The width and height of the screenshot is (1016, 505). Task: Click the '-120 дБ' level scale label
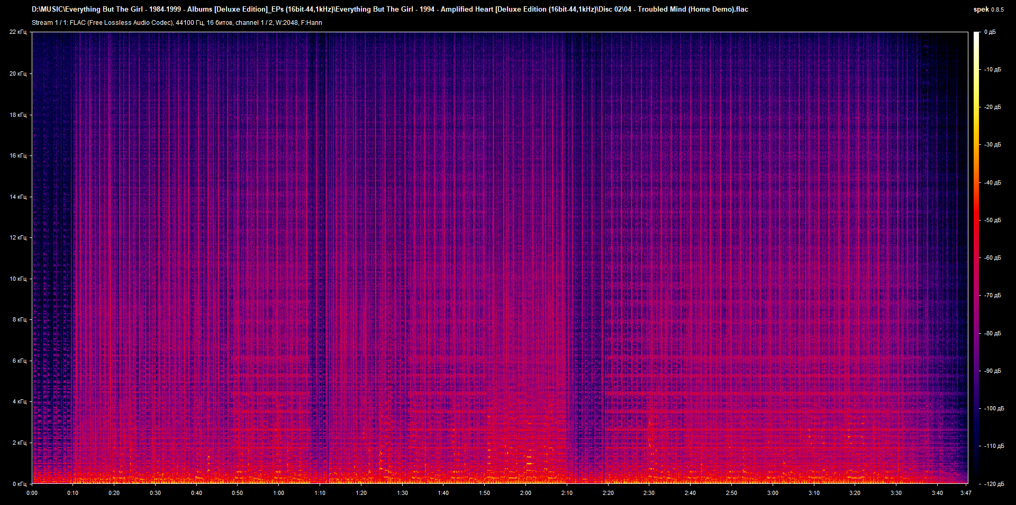pos(994,484)
